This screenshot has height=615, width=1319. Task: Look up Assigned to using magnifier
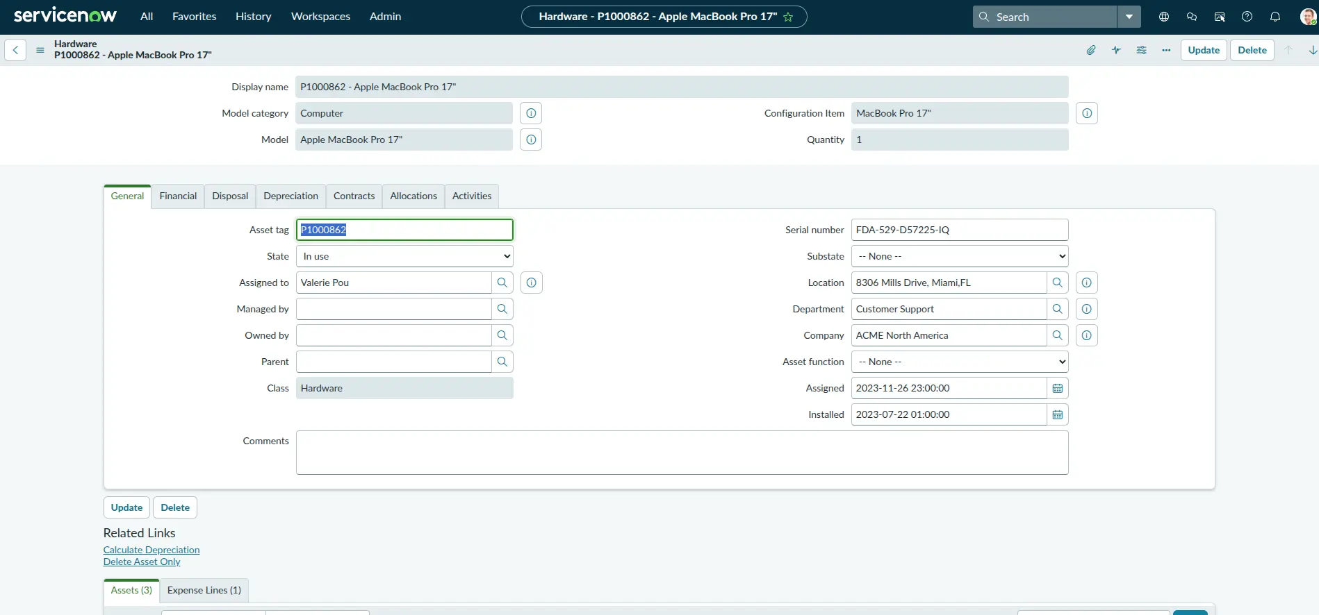pyautogui.click(x=502, y=283)
